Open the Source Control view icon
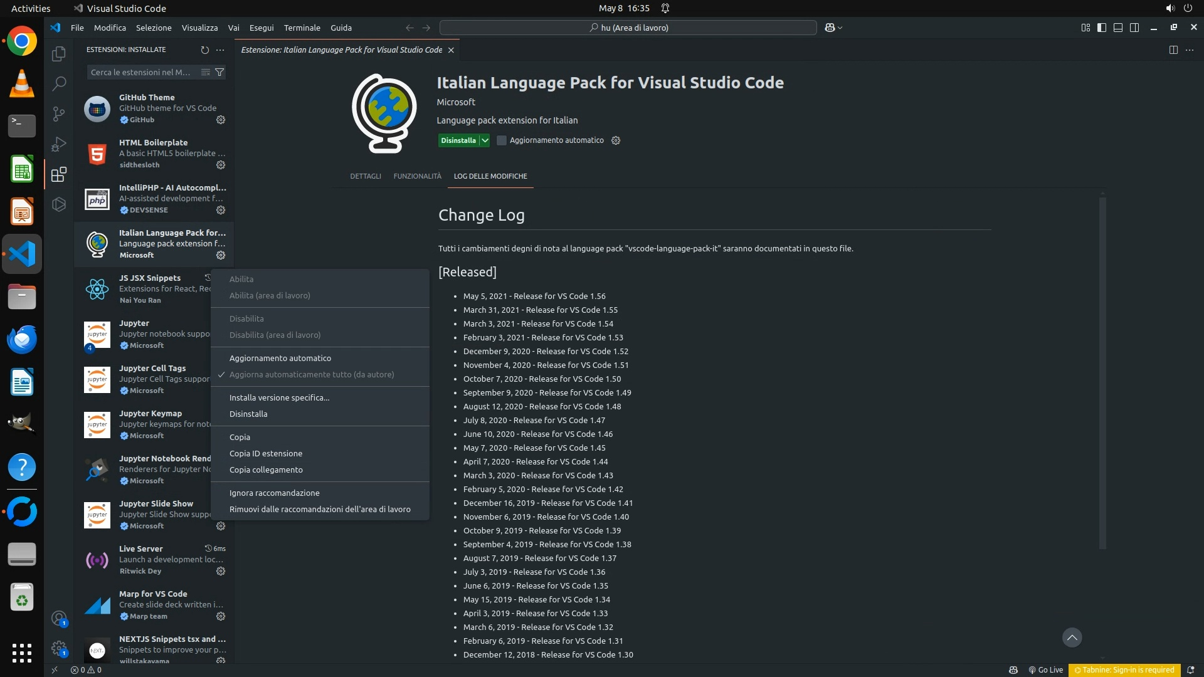This screenshot has height=677, width=1204. pos(59,113)
